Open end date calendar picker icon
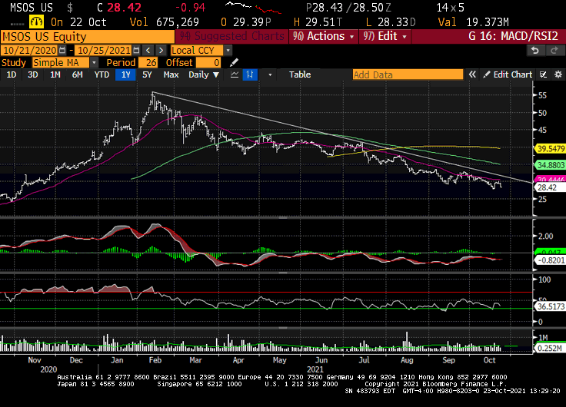The width and height of the screenshot is (566, 407). coord(136,50)
